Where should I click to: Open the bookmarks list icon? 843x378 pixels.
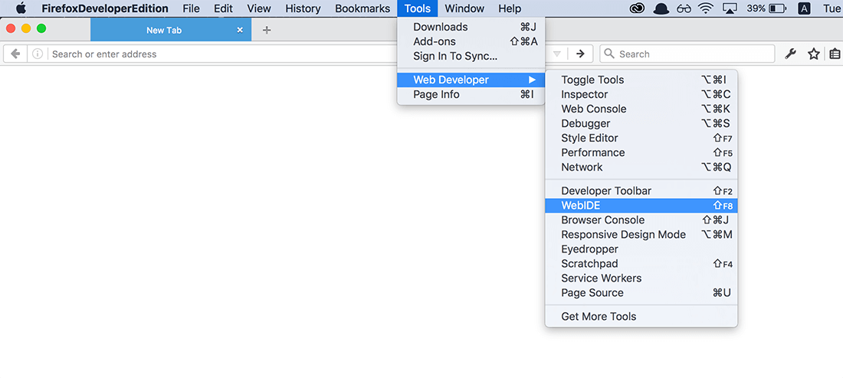click(835, 54)
